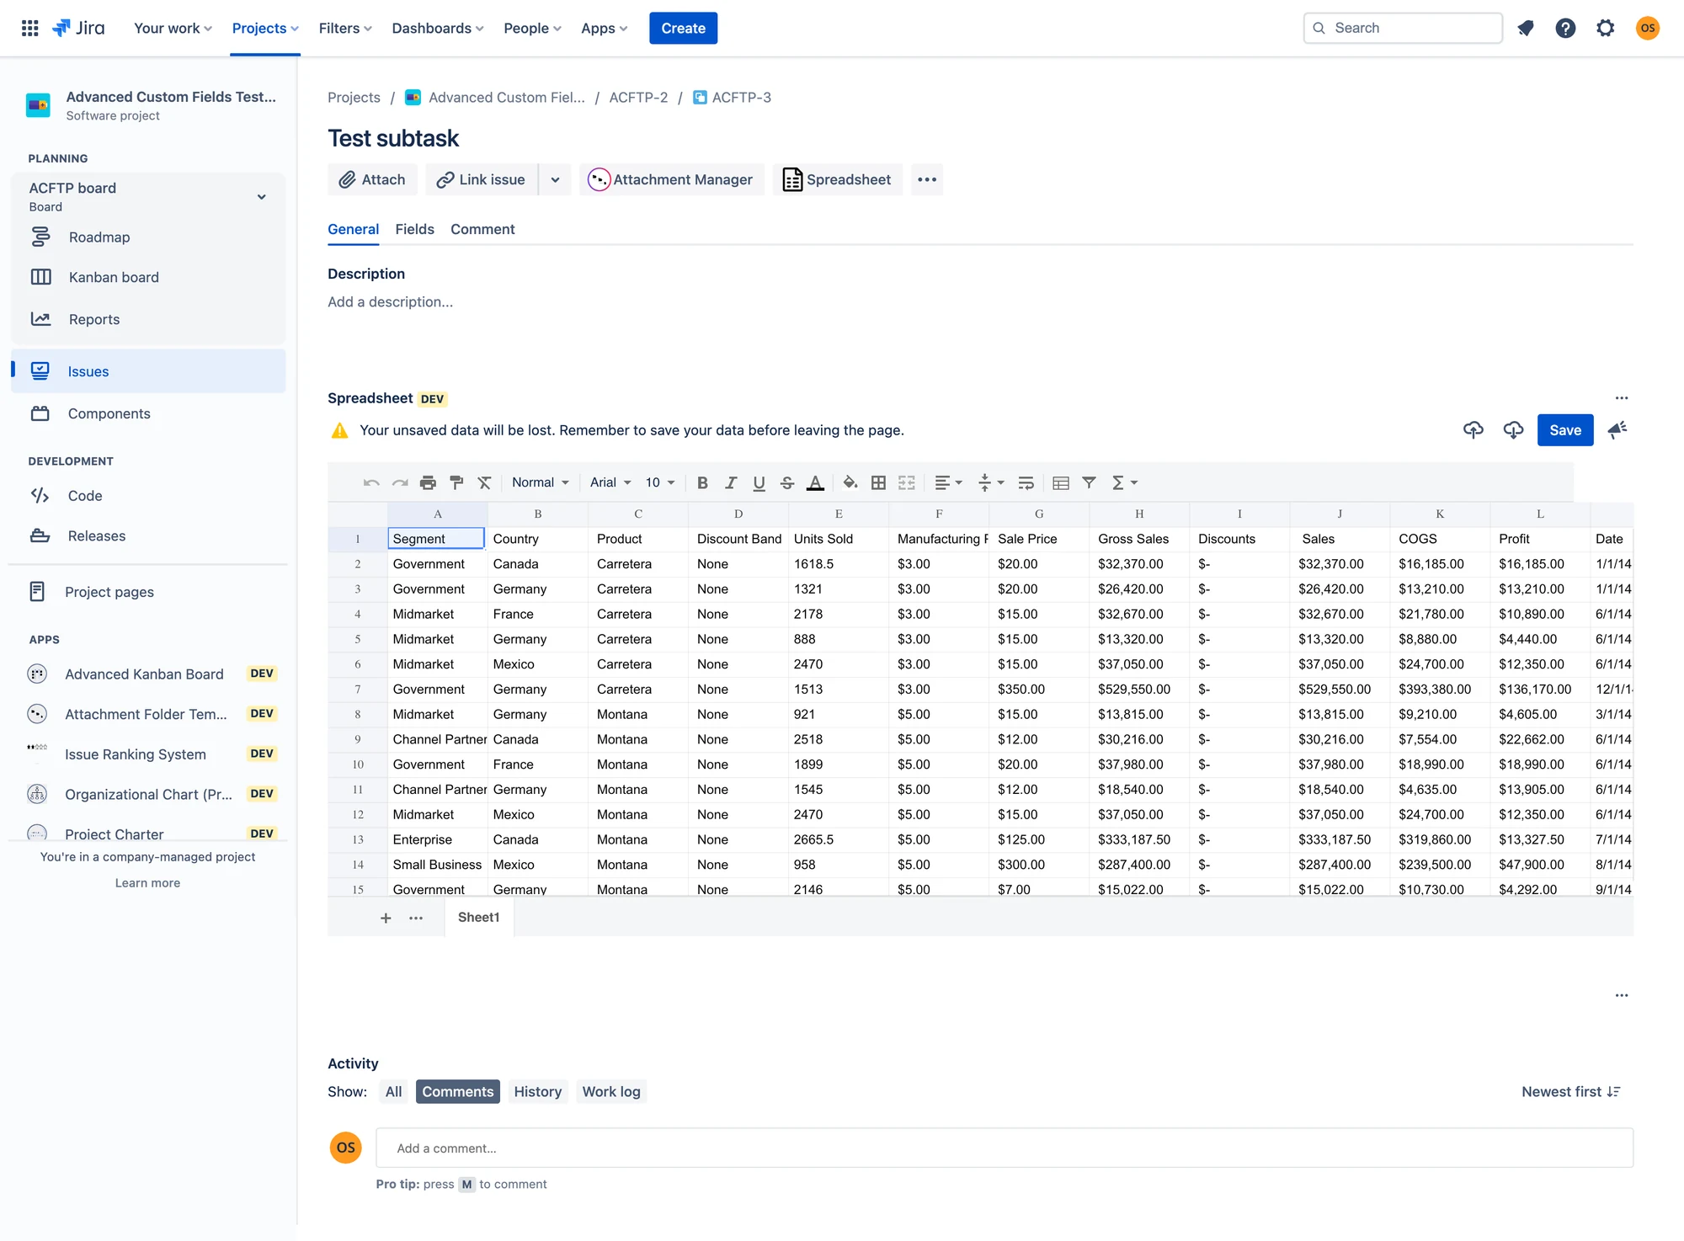The width and height of the screenshot is (1684, 1241).
Task: Open Link issue dropdown arrow
Action: (555, 179)
